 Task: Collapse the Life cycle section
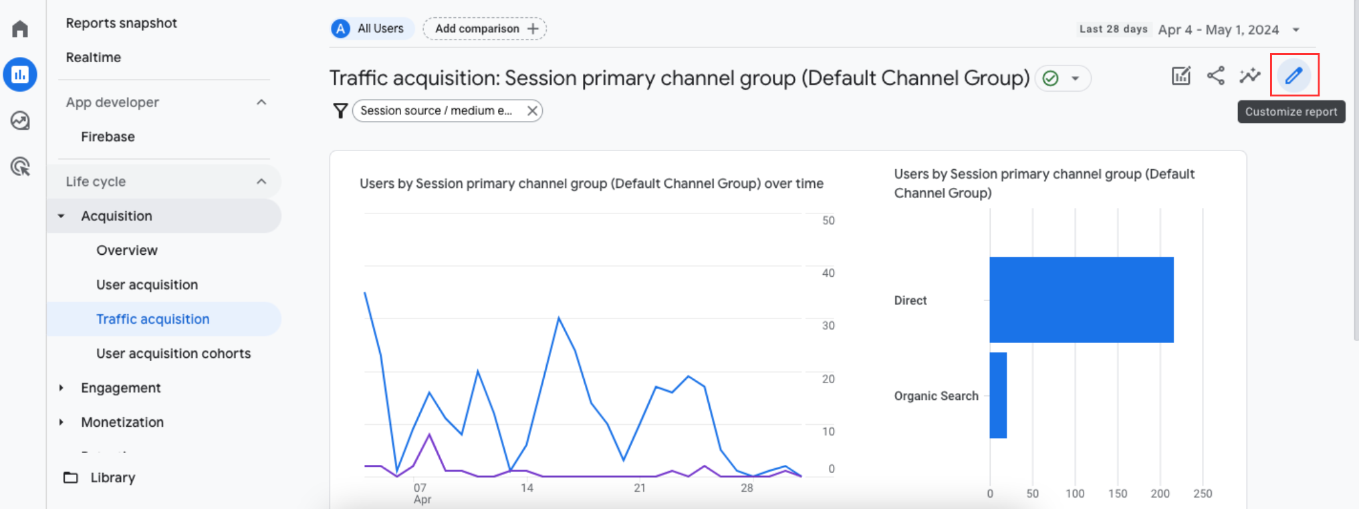tap(261, 182)
